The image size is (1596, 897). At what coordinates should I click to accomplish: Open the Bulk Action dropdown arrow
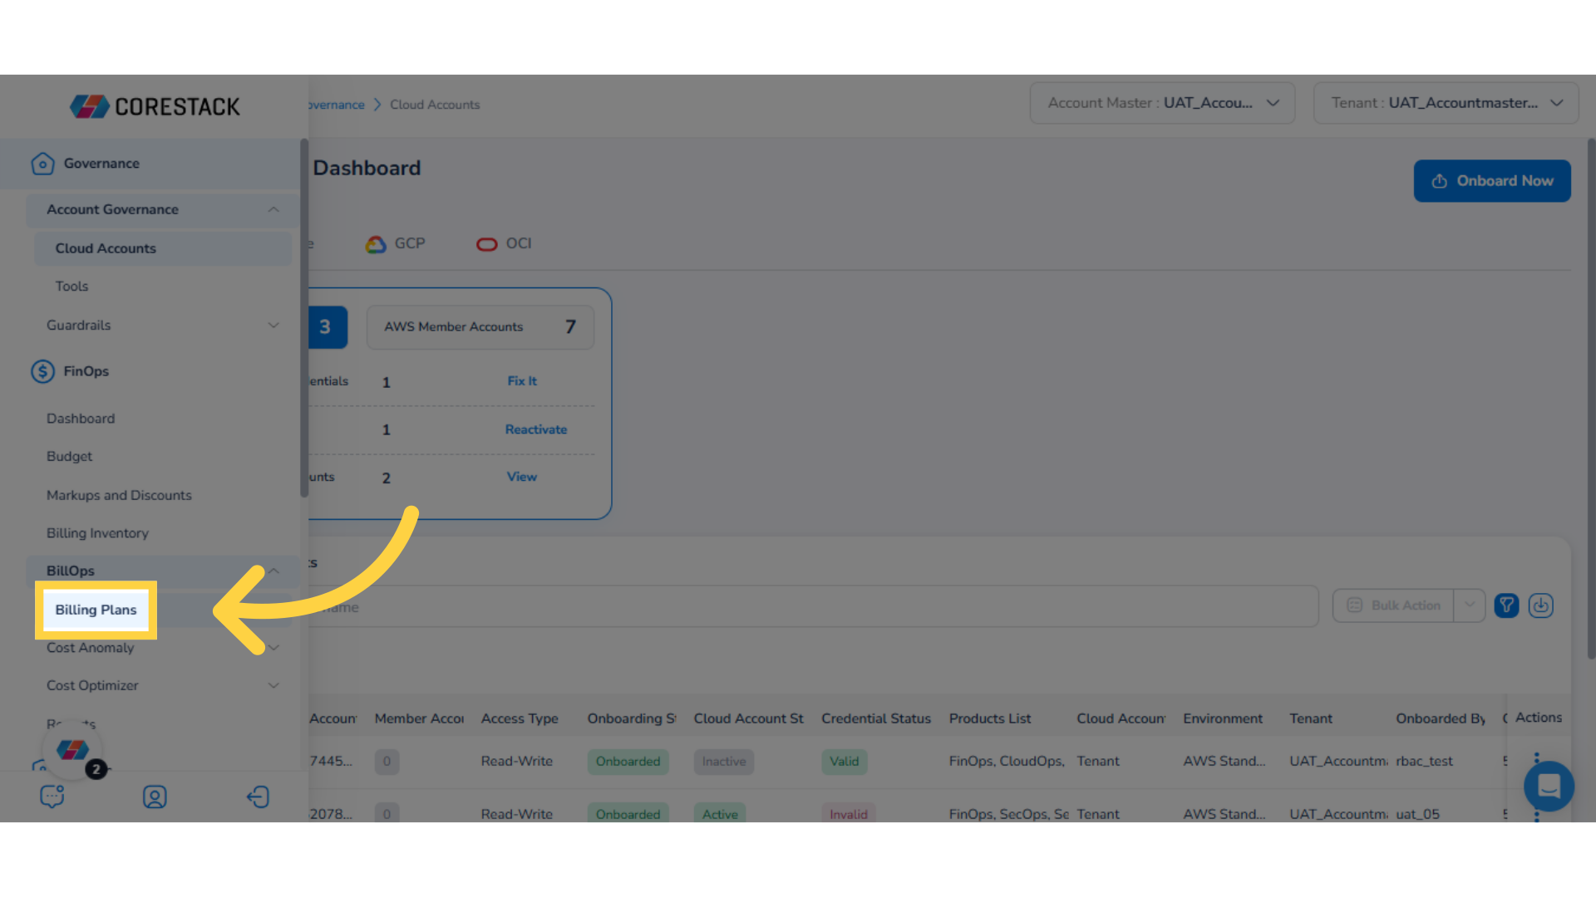click(1470, 605)
